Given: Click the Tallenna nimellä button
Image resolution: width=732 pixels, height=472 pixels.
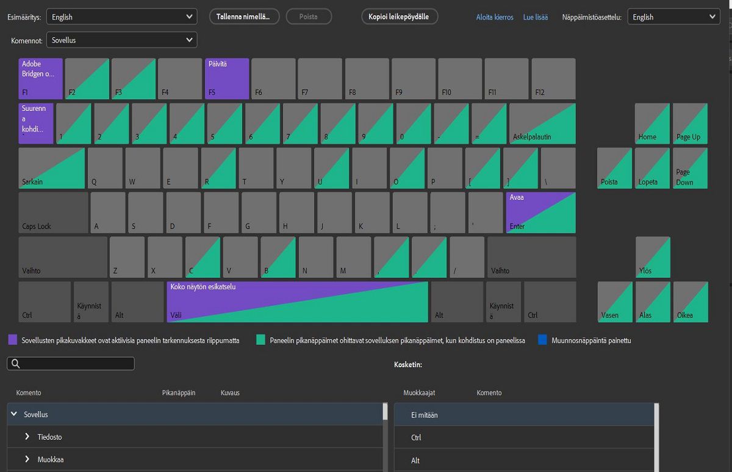Looking at the screenshot, I should 244,16.
